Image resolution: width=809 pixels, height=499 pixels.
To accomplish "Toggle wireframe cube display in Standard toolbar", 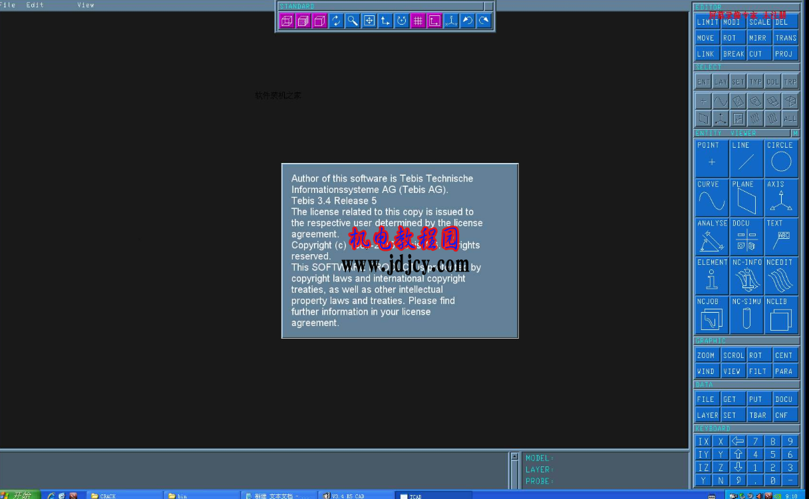I will 287,21.
